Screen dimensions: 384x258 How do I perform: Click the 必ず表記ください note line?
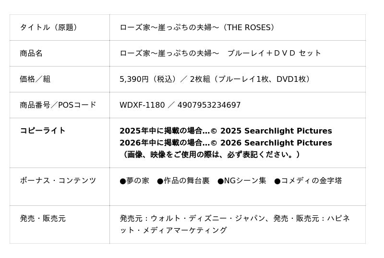(211, 155)
